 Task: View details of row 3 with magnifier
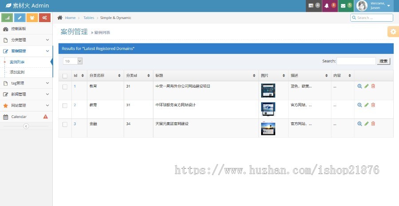coord(360,123)
